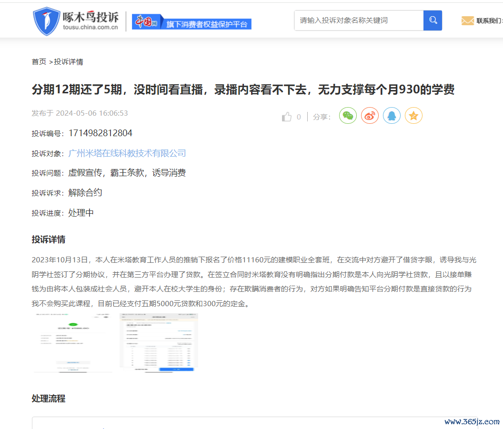Image resolution: width=503 pixels, height=429 pixels.
Task: Share the complaint to Weibo
Action: click(370, 116)
